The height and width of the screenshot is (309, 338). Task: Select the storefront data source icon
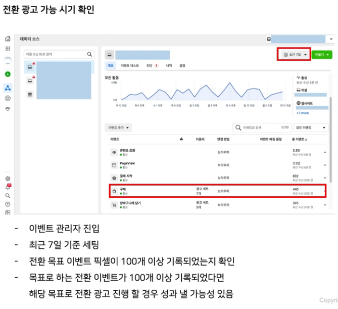pyautogui.click(x=30, y=95)
